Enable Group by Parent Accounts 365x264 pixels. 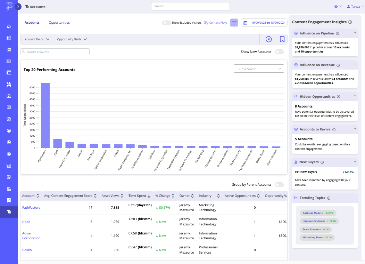279,185
